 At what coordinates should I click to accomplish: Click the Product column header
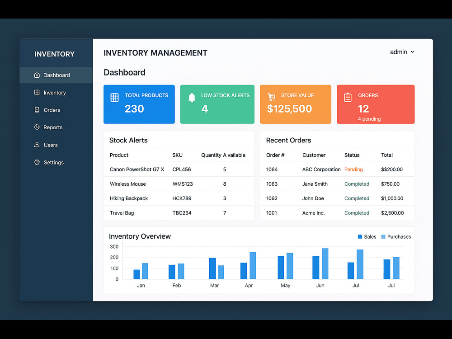tap(119, 155)
